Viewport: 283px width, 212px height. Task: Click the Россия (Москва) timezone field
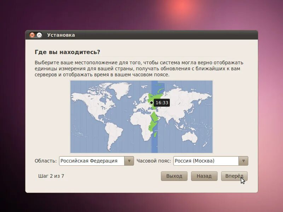pos(206,161)
